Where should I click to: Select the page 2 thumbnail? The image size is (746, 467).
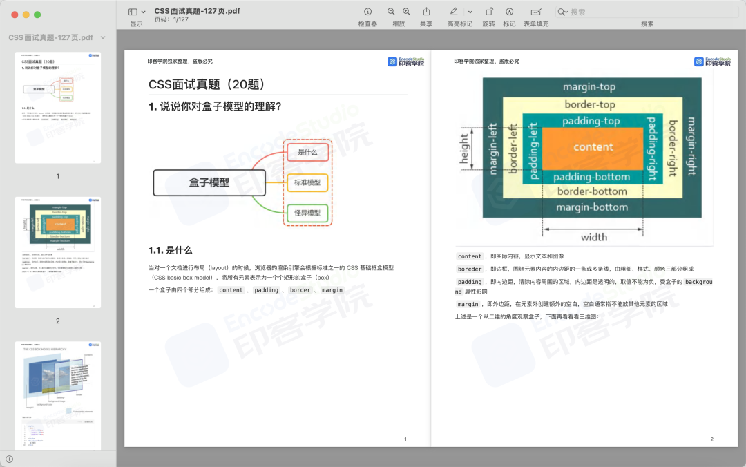coord(57,251)
